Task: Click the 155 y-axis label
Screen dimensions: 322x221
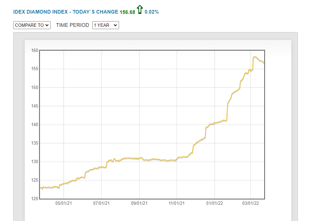Action: tap(35, 69)
